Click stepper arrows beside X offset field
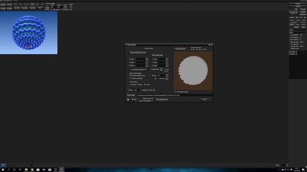The width and height of the screenshot is (307, 172). click(147, 59)
